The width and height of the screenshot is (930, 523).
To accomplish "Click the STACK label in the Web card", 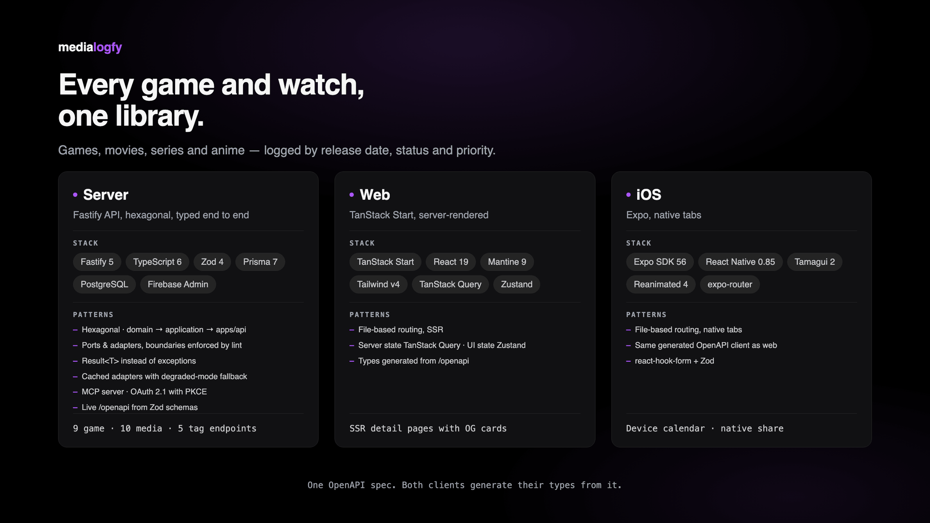I will 362,243.
